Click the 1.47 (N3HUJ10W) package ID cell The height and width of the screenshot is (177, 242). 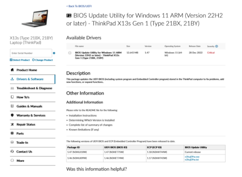85,152
